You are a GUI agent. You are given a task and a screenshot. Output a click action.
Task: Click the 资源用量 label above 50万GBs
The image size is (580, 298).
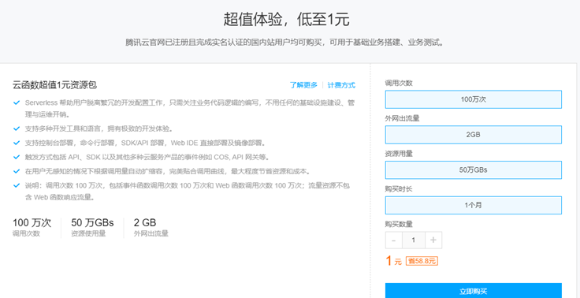point(399,154)
